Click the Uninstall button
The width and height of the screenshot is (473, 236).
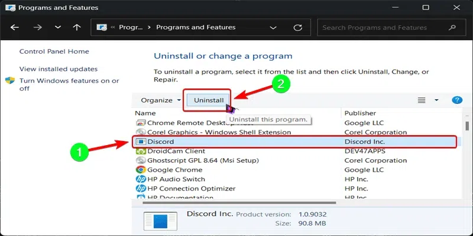coord(209,100)
